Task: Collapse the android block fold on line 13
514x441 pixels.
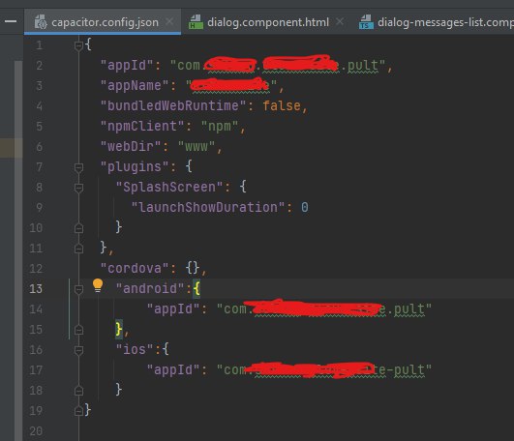Action: pos(78,289)
